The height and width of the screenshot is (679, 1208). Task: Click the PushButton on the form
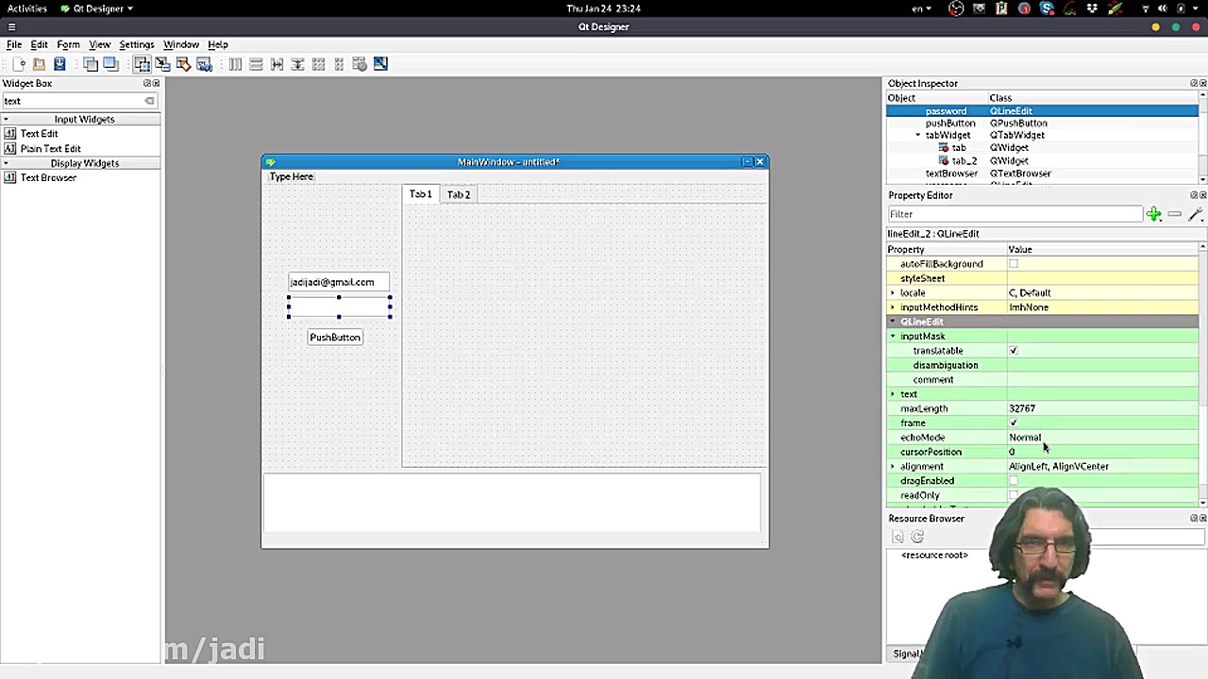tap(335, 338)
